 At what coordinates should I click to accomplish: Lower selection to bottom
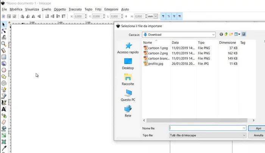(47, 16)
